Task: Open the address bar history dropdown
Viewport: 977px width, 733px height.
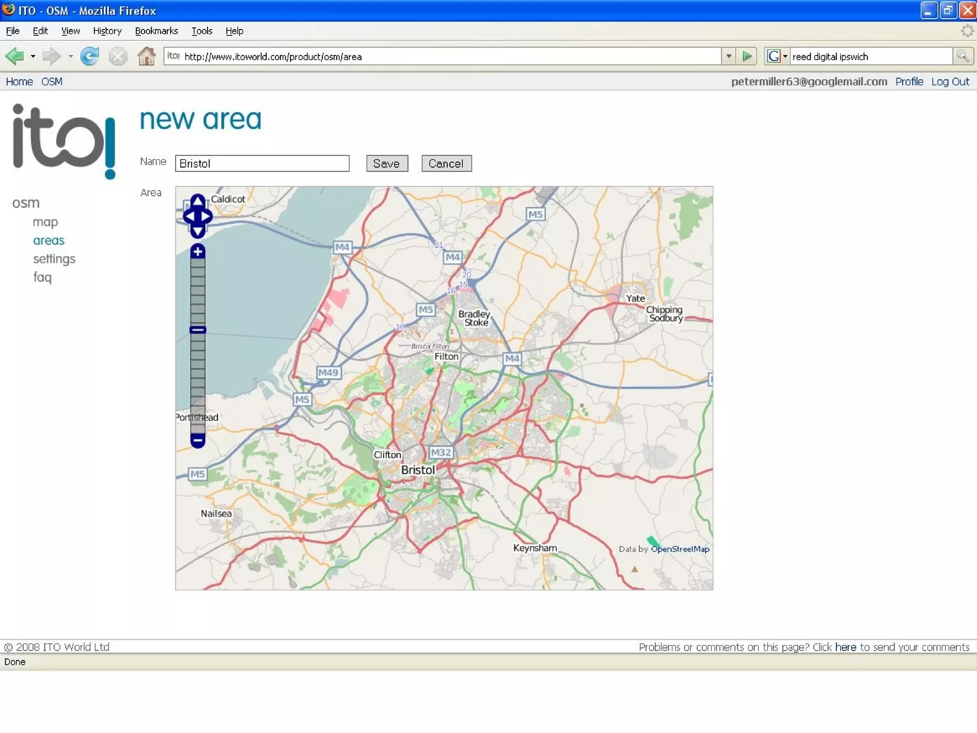Action: 728,56
